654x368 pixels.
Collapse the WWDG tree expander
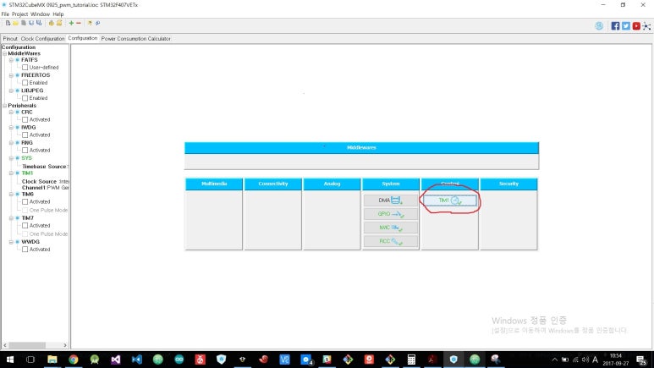(11, 242)
